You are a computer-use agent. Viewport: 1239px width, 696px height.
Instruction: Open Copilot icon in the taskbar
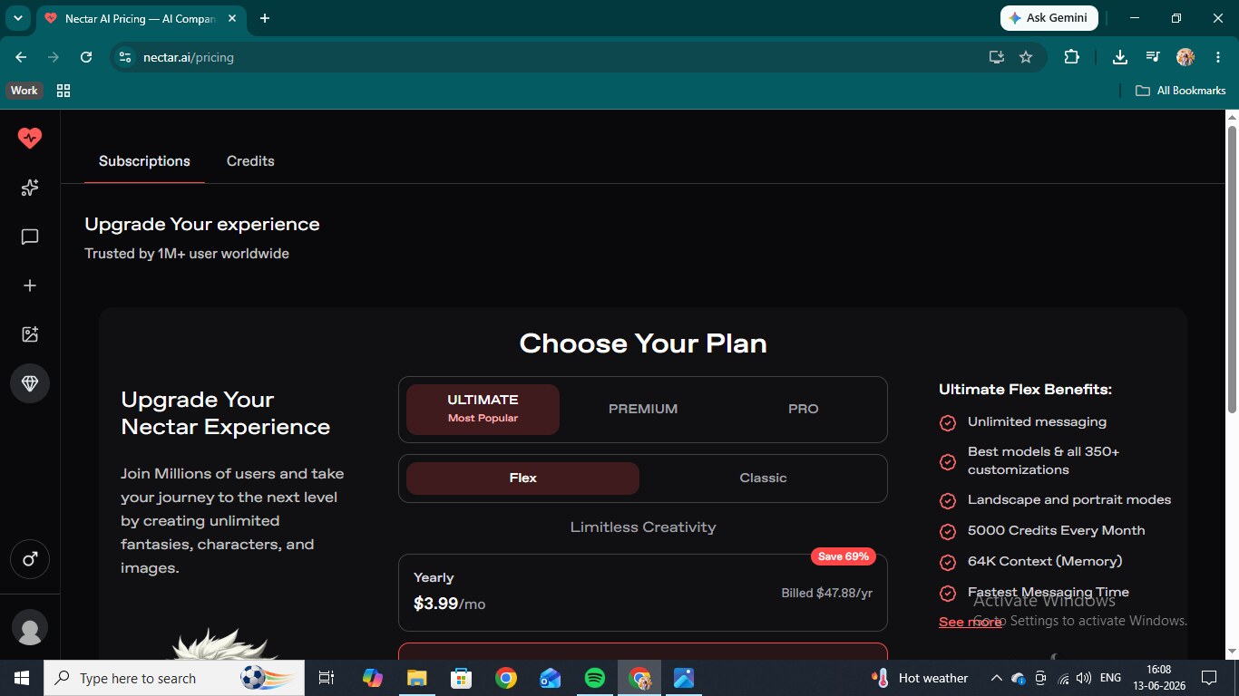pos(373,678)
